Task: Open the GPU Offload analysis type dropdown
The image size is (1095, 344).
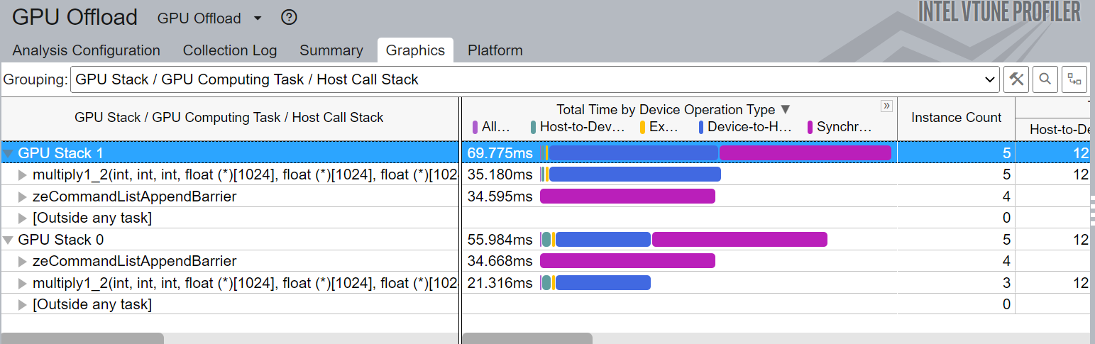Action: click(258, 18)
